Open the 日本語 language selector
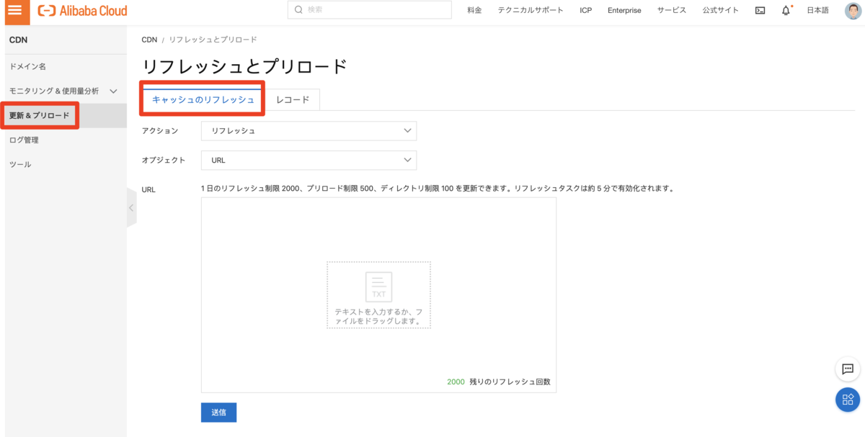 pyautogui.click(x=817, y=11)
